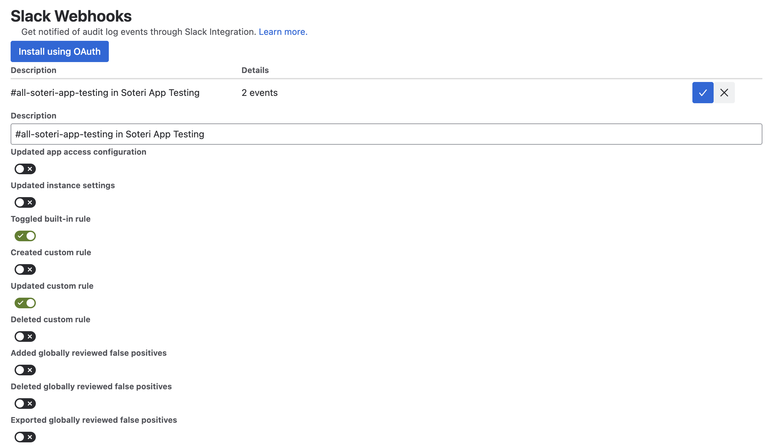Click the Details column header

tap(255, 70)
